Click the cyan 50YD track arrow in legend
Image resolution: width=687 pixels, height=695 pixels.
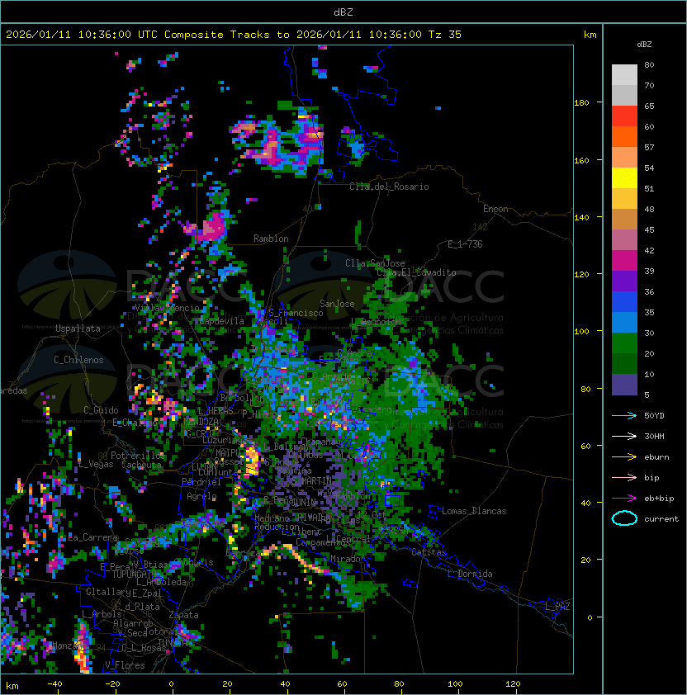coord(624,416)
